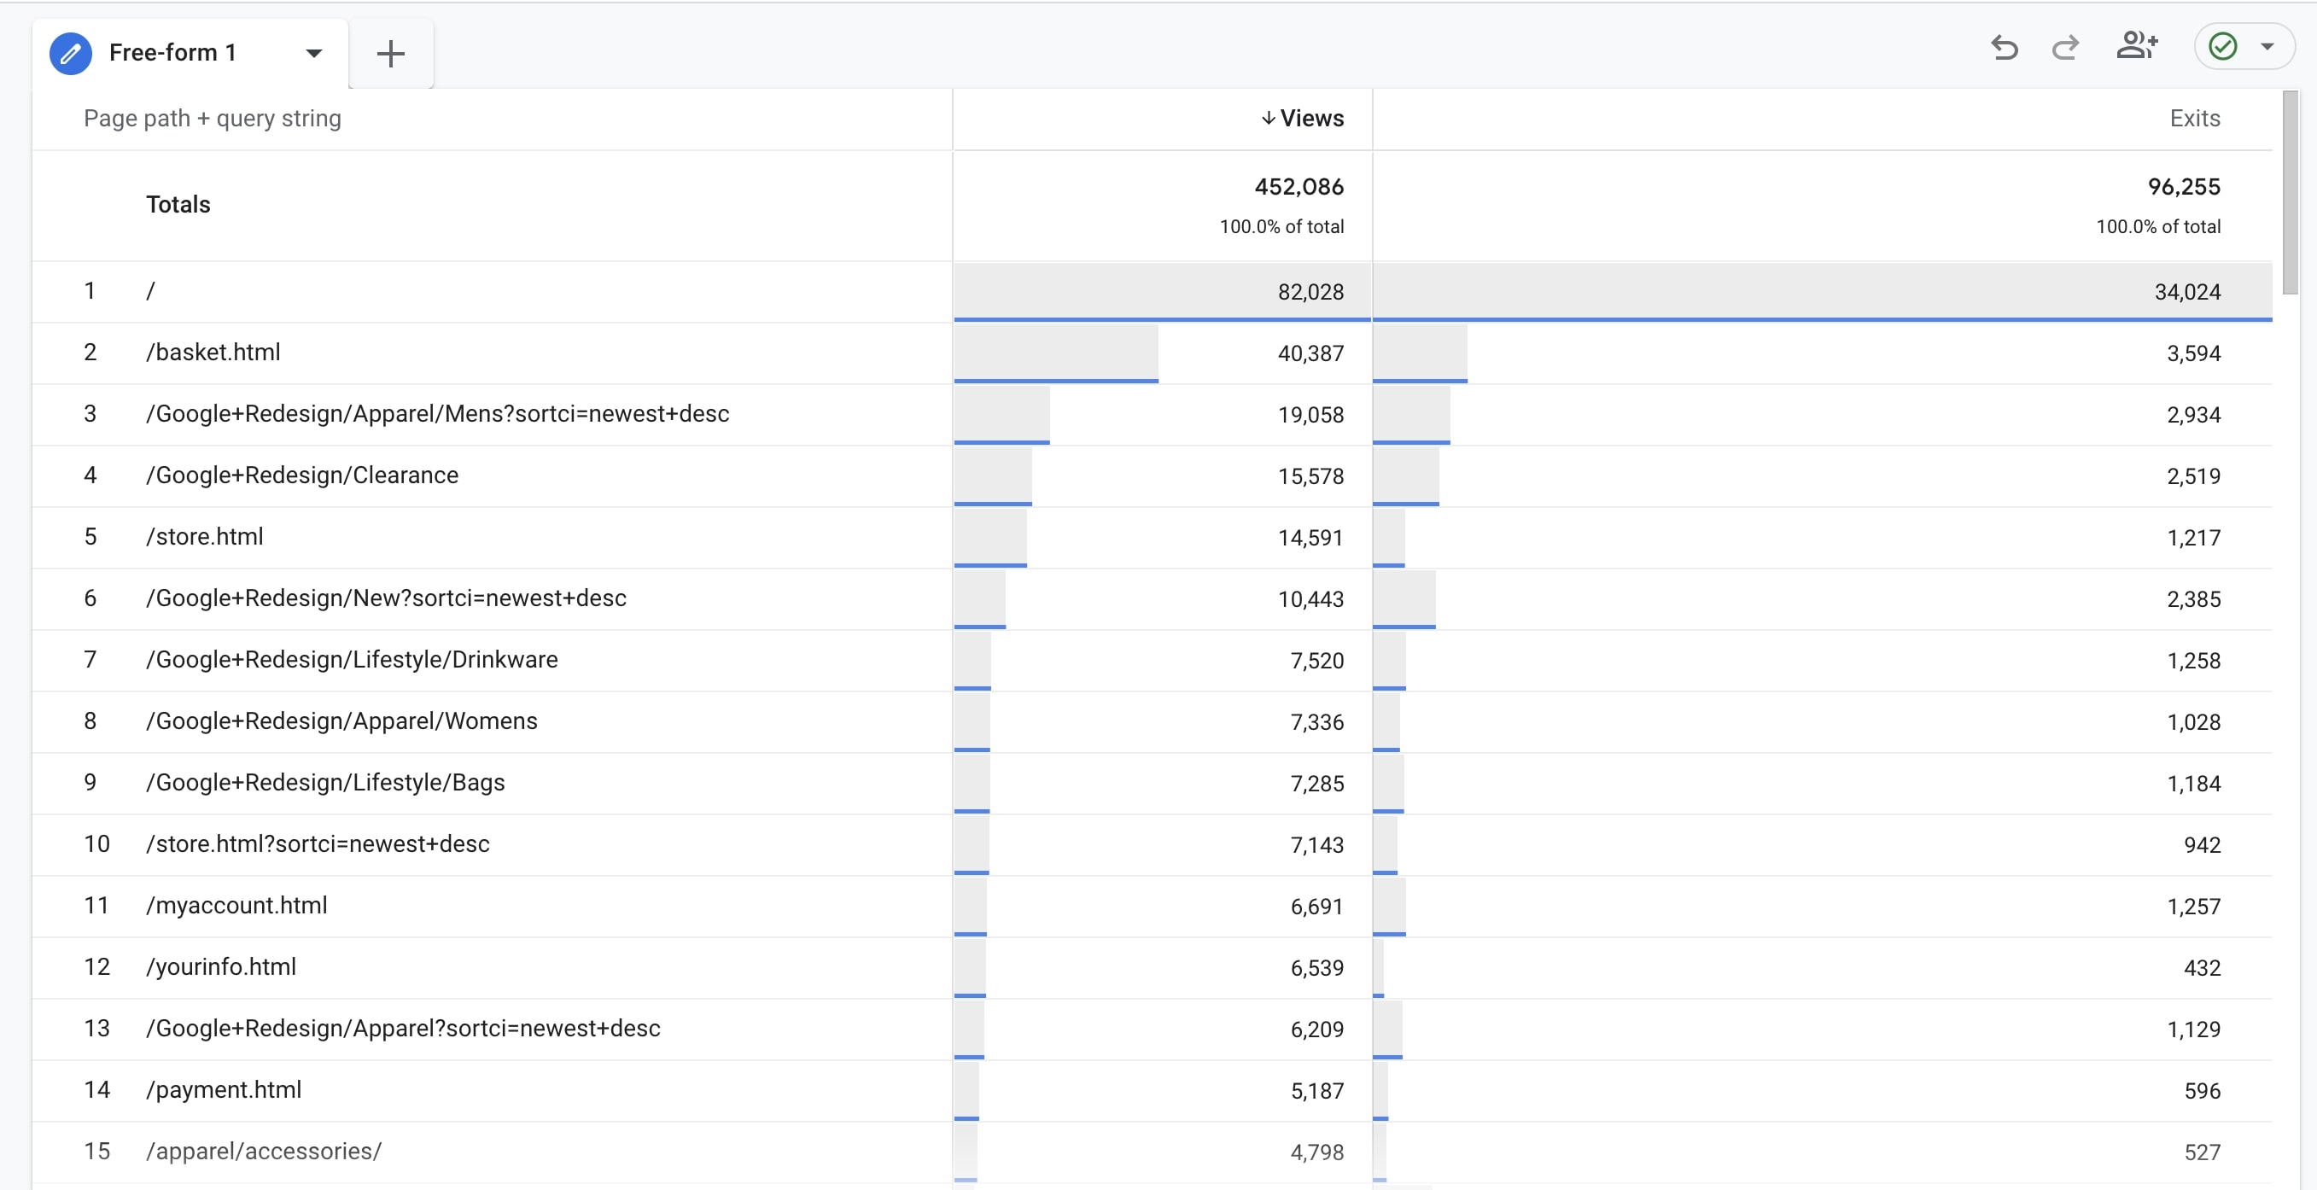Viewport: 2317px width, 1190px height.
Task: Click the vertical scrollbar thumb
Action: click(2290, 191)
